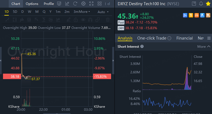Select the arrow pointer drawing tool
Viewport: 212px width, 114px height.
coord(36,20)
